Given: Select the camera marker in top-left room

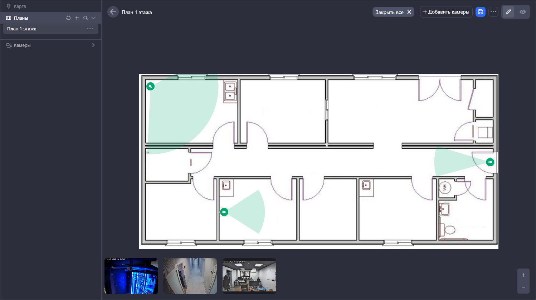Looking at the screenshot, I should point(151,86).
